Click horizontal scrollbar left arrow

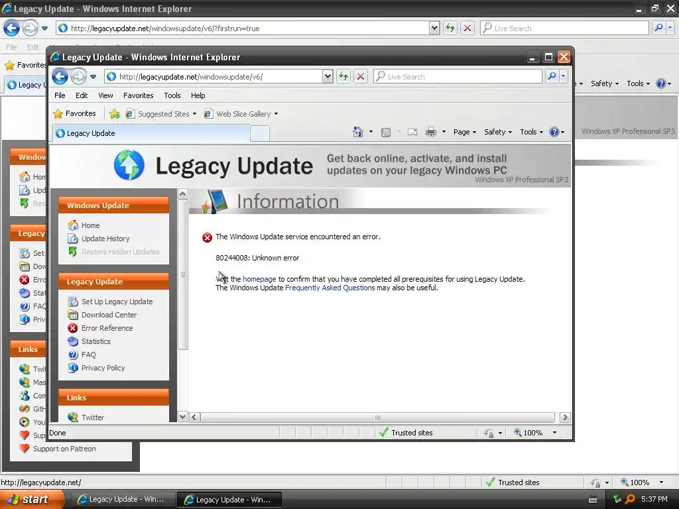click(x=194, y=418)
